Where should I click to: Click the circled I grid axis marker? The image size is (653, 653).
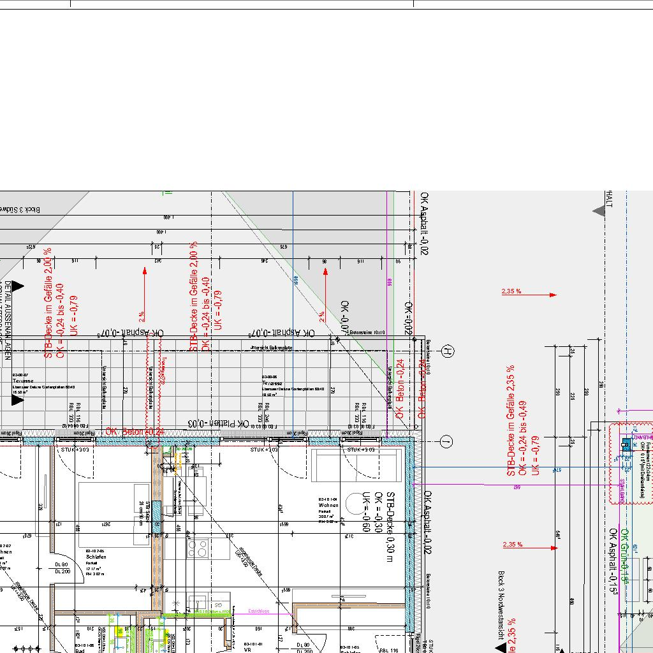click(x=447, y=441)
